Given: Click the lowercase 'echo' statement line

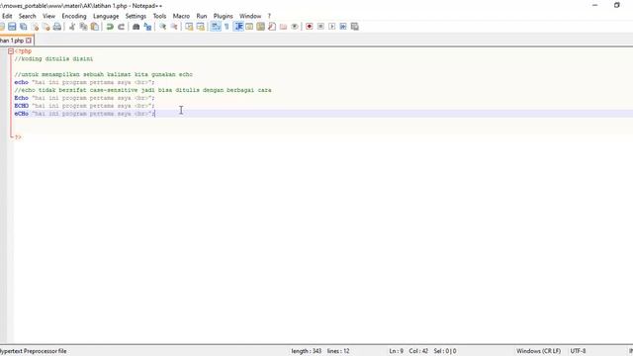Looking at the screenshot, I should (x=84, y=82).
